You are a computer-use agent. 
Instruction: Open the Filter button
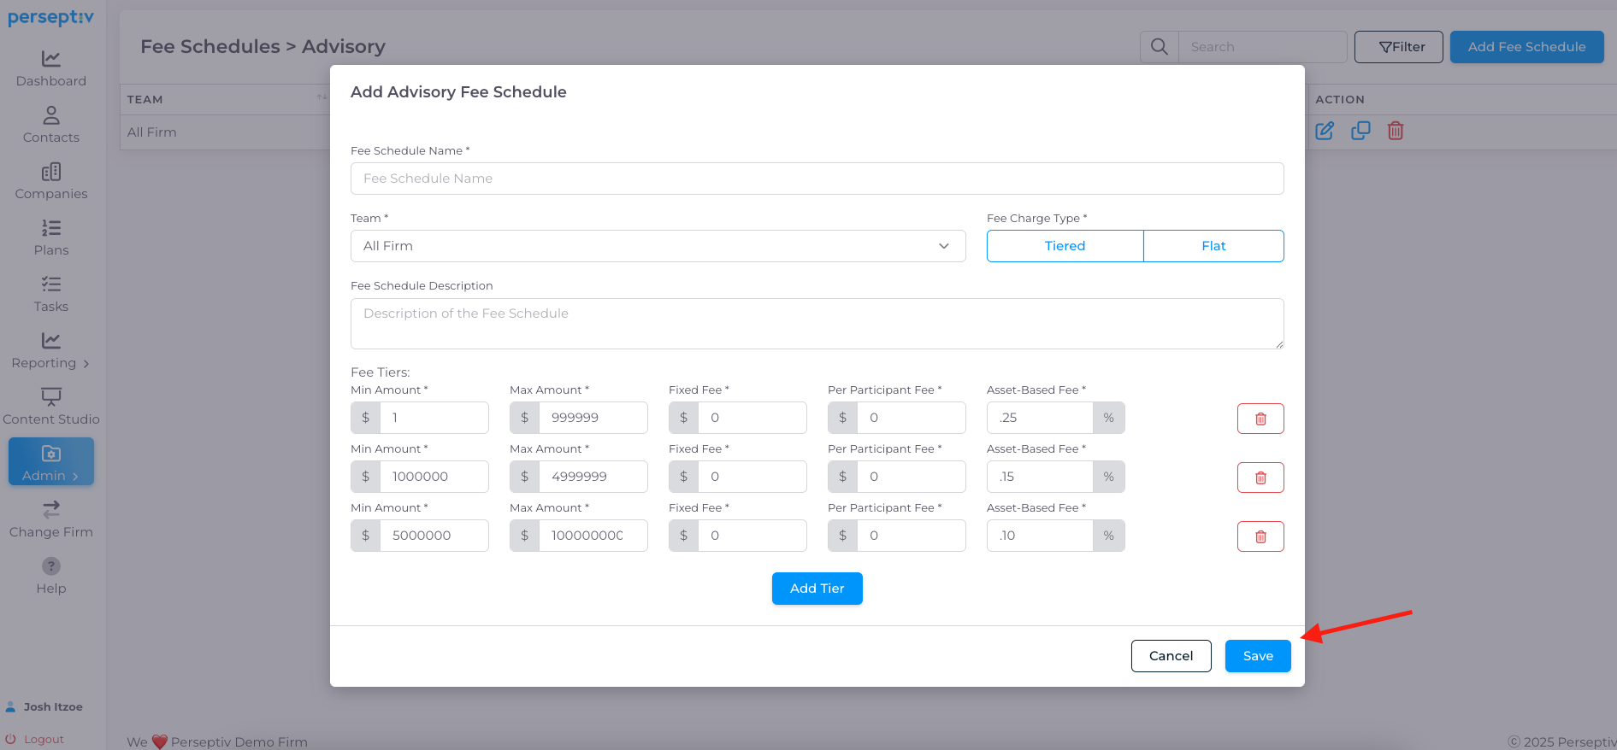(x=1399, y=47)
